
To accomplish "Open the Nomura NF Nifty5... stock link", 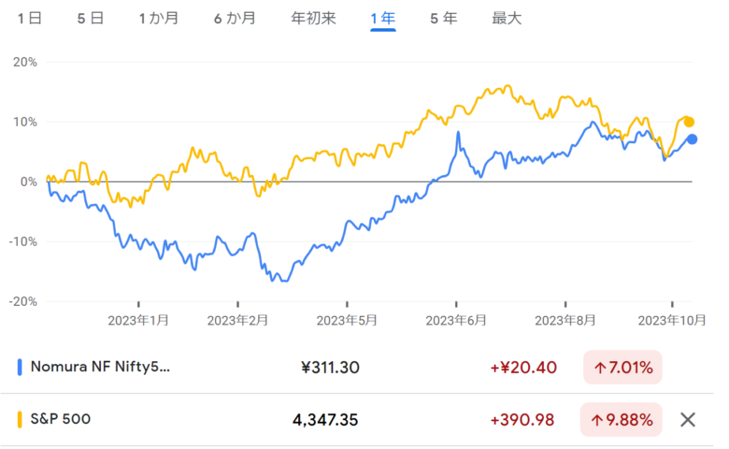I will (102, 368).
